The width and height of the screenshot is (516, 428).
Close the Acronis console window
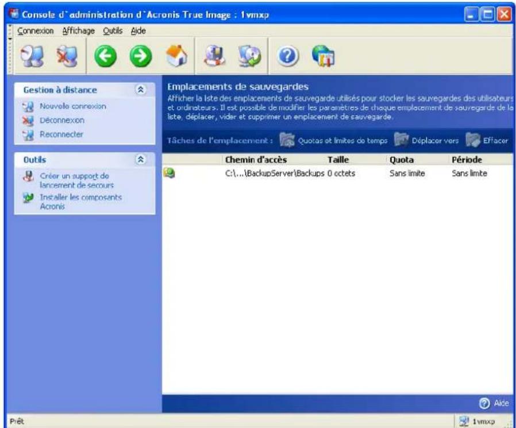click(x=504, y=14)
